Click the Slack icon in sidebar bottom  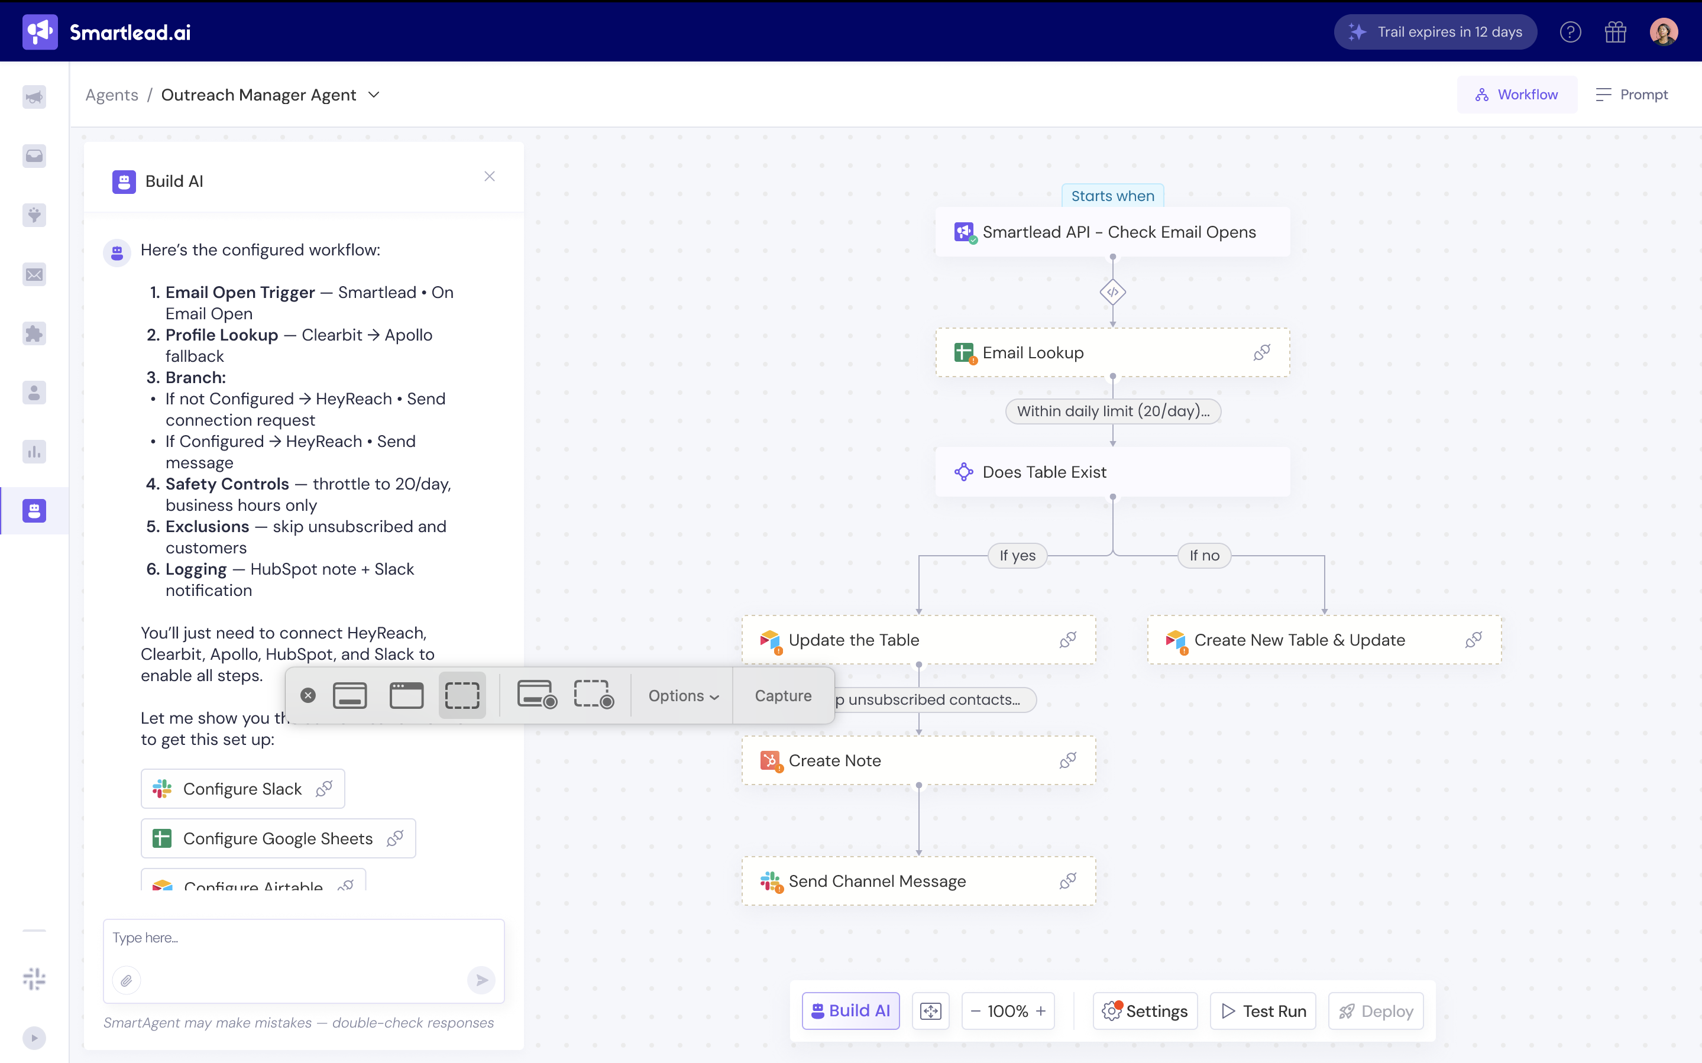[x=34, y=978]
